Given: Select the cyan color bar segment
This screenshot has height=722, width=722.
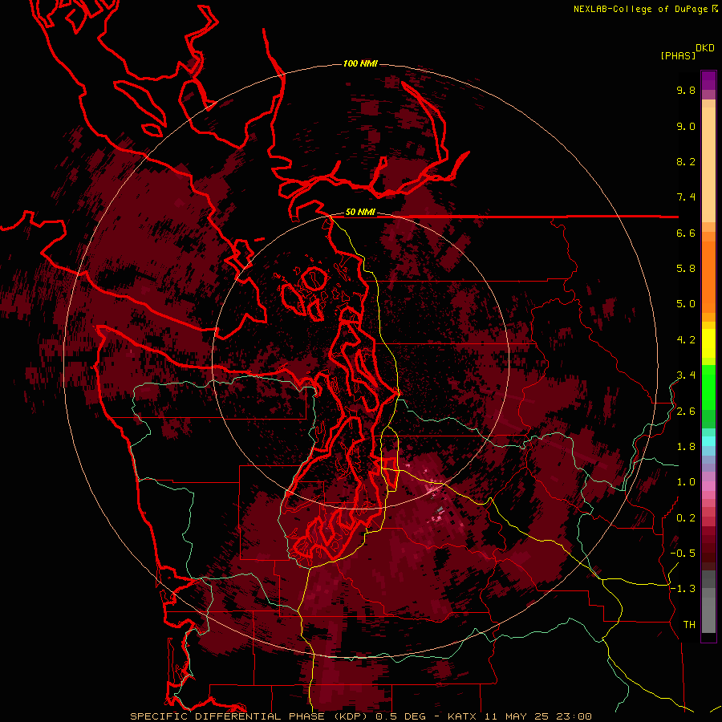Looking at the screenshot, I should [x=708, y=441].
